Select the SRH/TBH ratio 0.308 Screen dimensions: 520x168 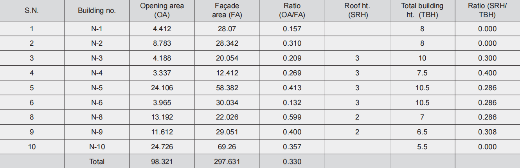[x=487, y=132]
